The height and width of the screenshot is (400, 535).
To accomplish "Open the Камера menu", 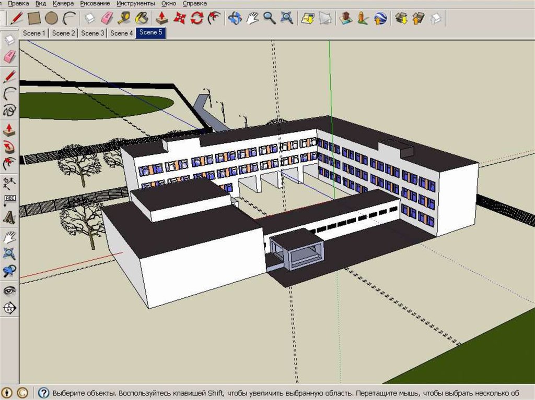I will click(63, 3).
